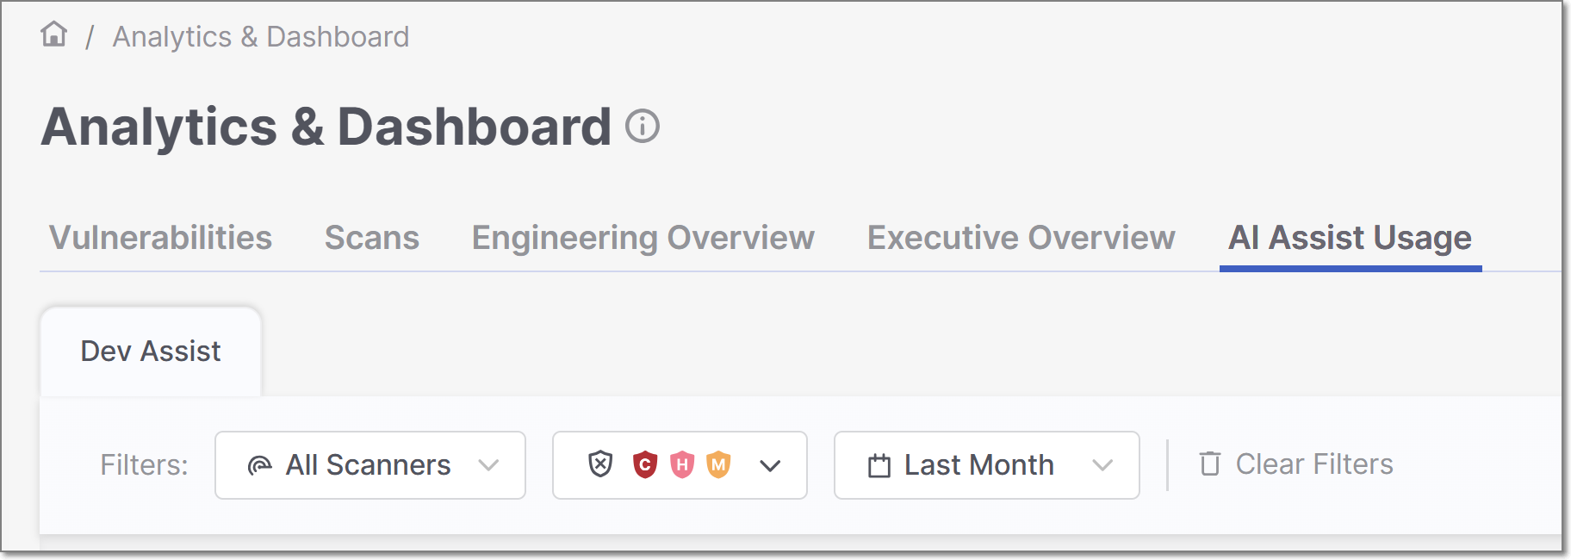This screenshot has width=1571, height=560.
Task: Click the info icon beside page title
Action: click(x=642, y=127)
